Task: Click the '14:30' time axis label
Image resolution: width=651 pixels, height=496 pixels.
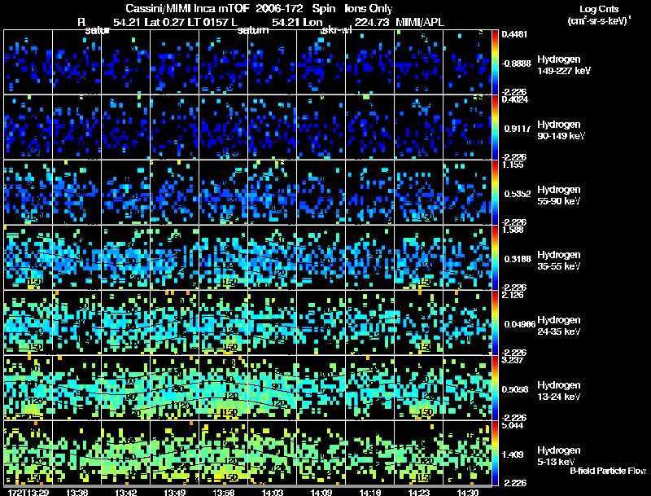Action: 468,492
